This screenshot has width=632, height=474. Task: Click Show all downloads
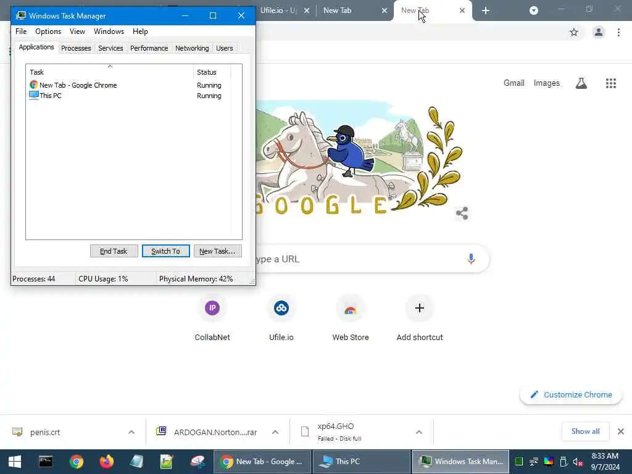[x=585, y=431]
